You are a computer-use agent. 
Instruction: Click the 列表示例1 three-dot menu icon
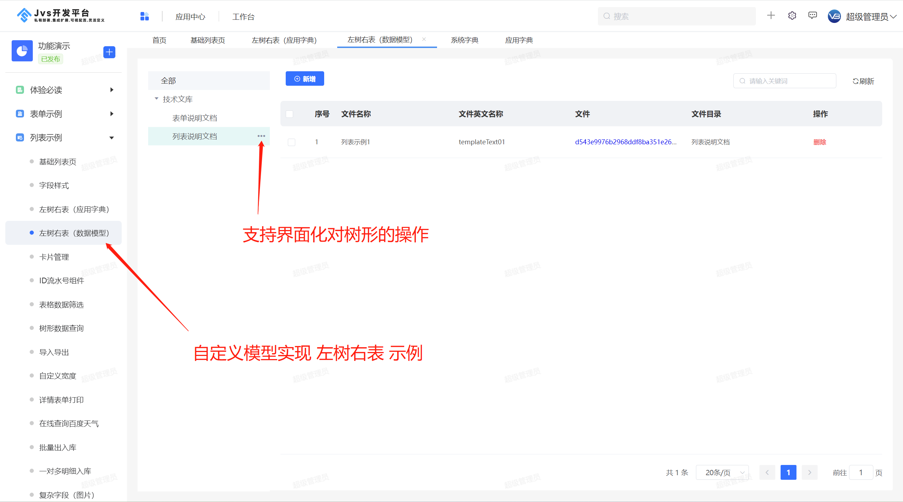tap(261, 136)
